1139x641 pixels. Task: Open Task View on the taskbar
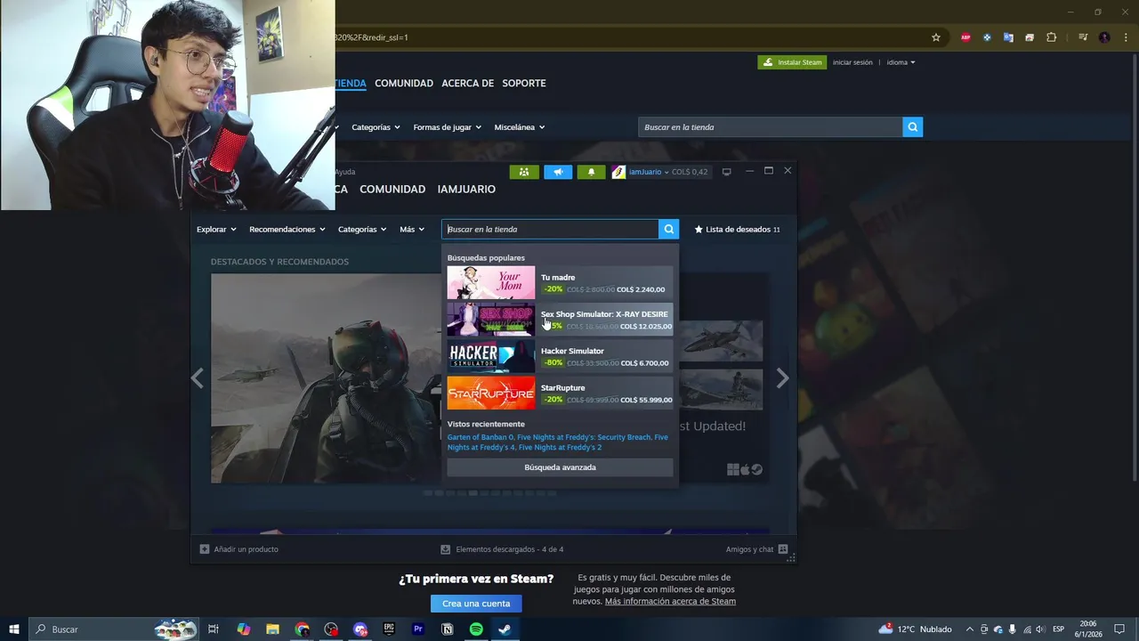point(214,629)
